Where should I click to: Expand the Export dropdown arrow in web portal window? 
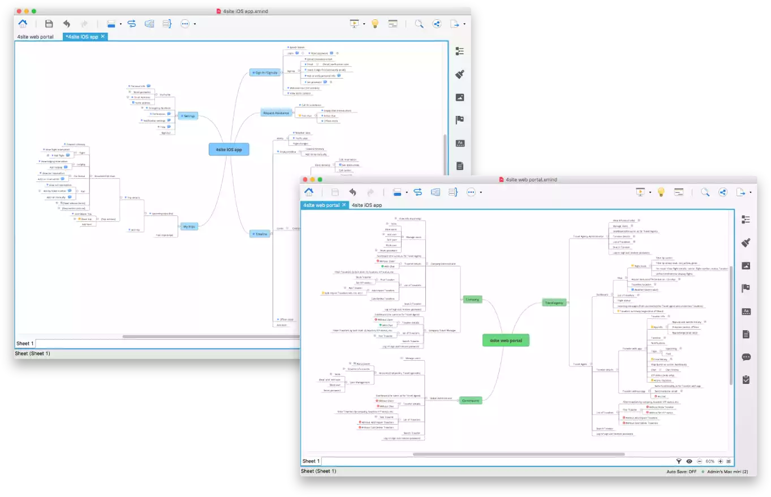tap(750, 193)
